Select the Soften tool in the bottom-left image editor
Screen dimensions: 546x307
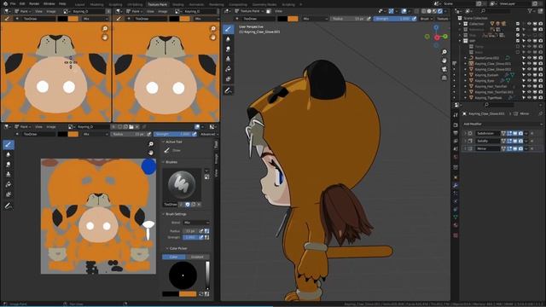9,154
